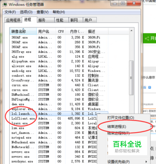The height and width of the screenshot is (164, 156).
Task: Select the DhPluginMg process row
Action: coord(59,99)
